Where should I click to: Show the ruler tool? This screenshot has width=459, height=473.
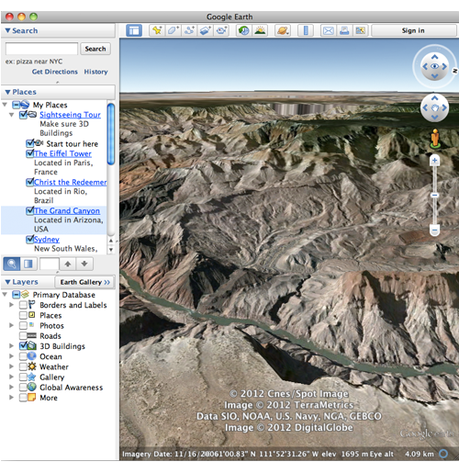click(x=306, y=30)
